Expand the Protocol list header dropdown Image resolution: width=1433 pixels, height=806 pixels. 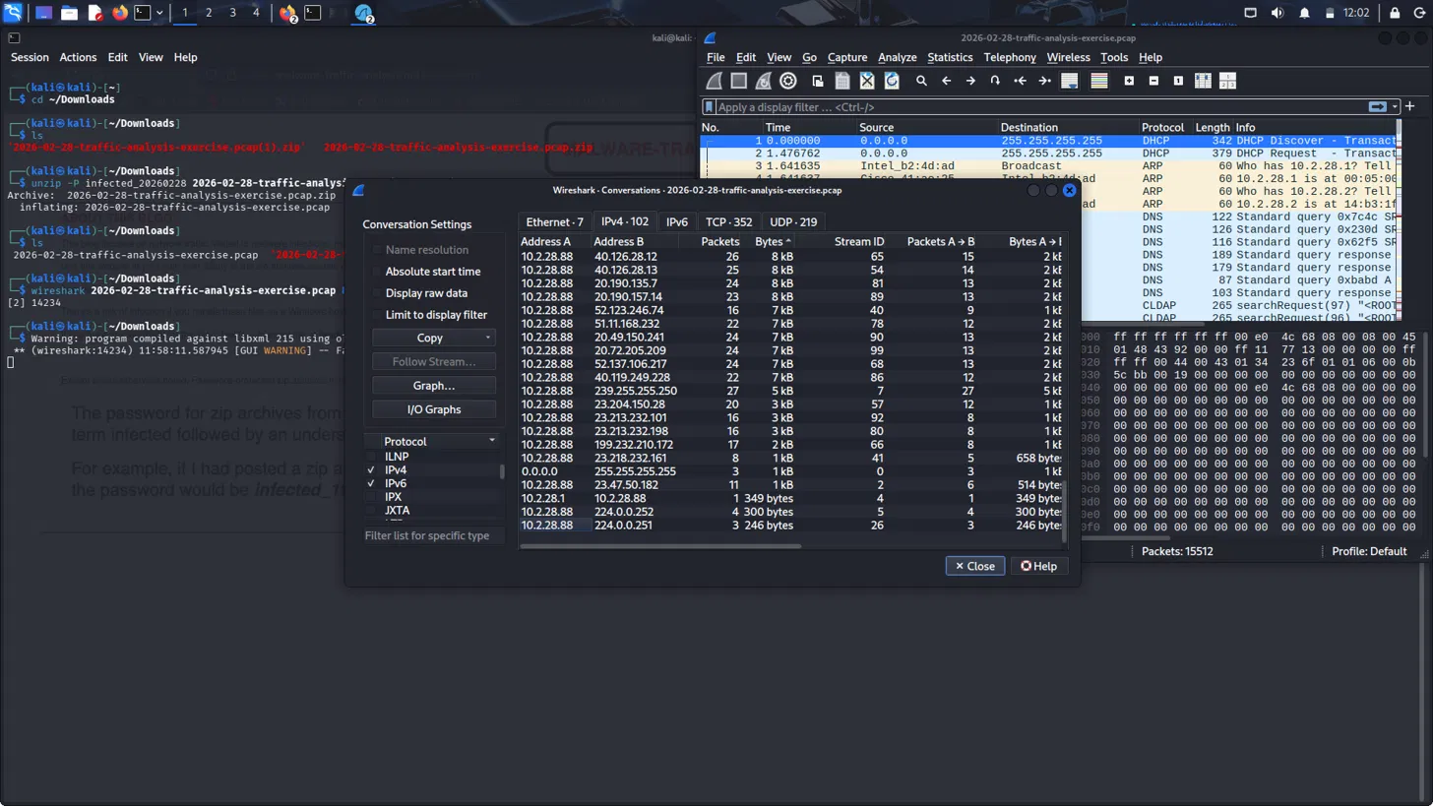tap(492, 441)
